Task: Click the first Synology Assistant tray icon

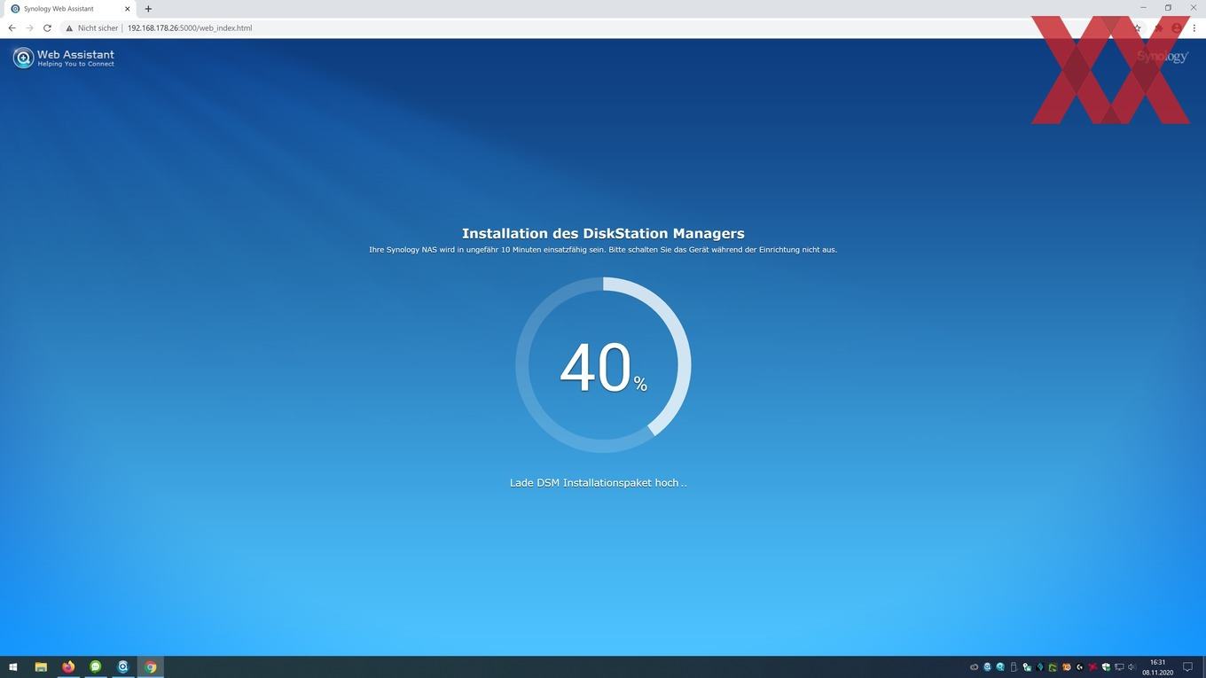Action: [x=987, y=667]
